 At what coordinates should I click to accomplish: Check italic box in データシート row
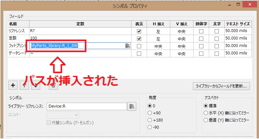coord(201,53)
